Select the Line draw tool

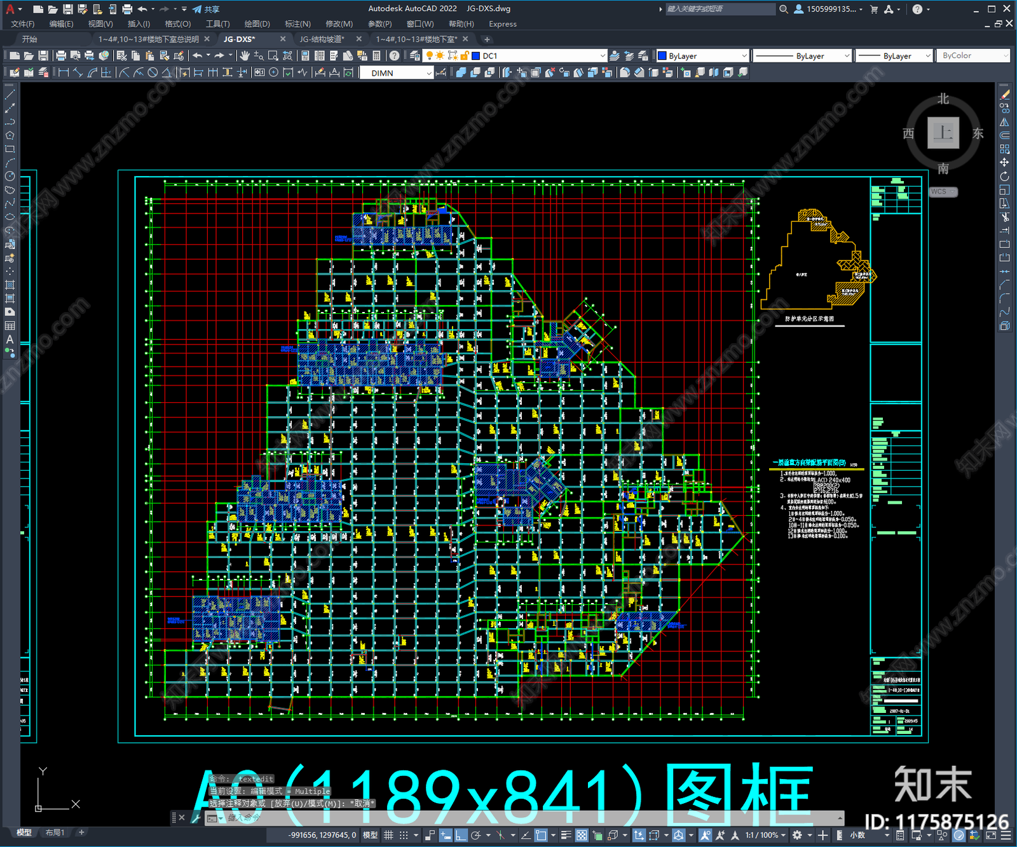(10, 94)
